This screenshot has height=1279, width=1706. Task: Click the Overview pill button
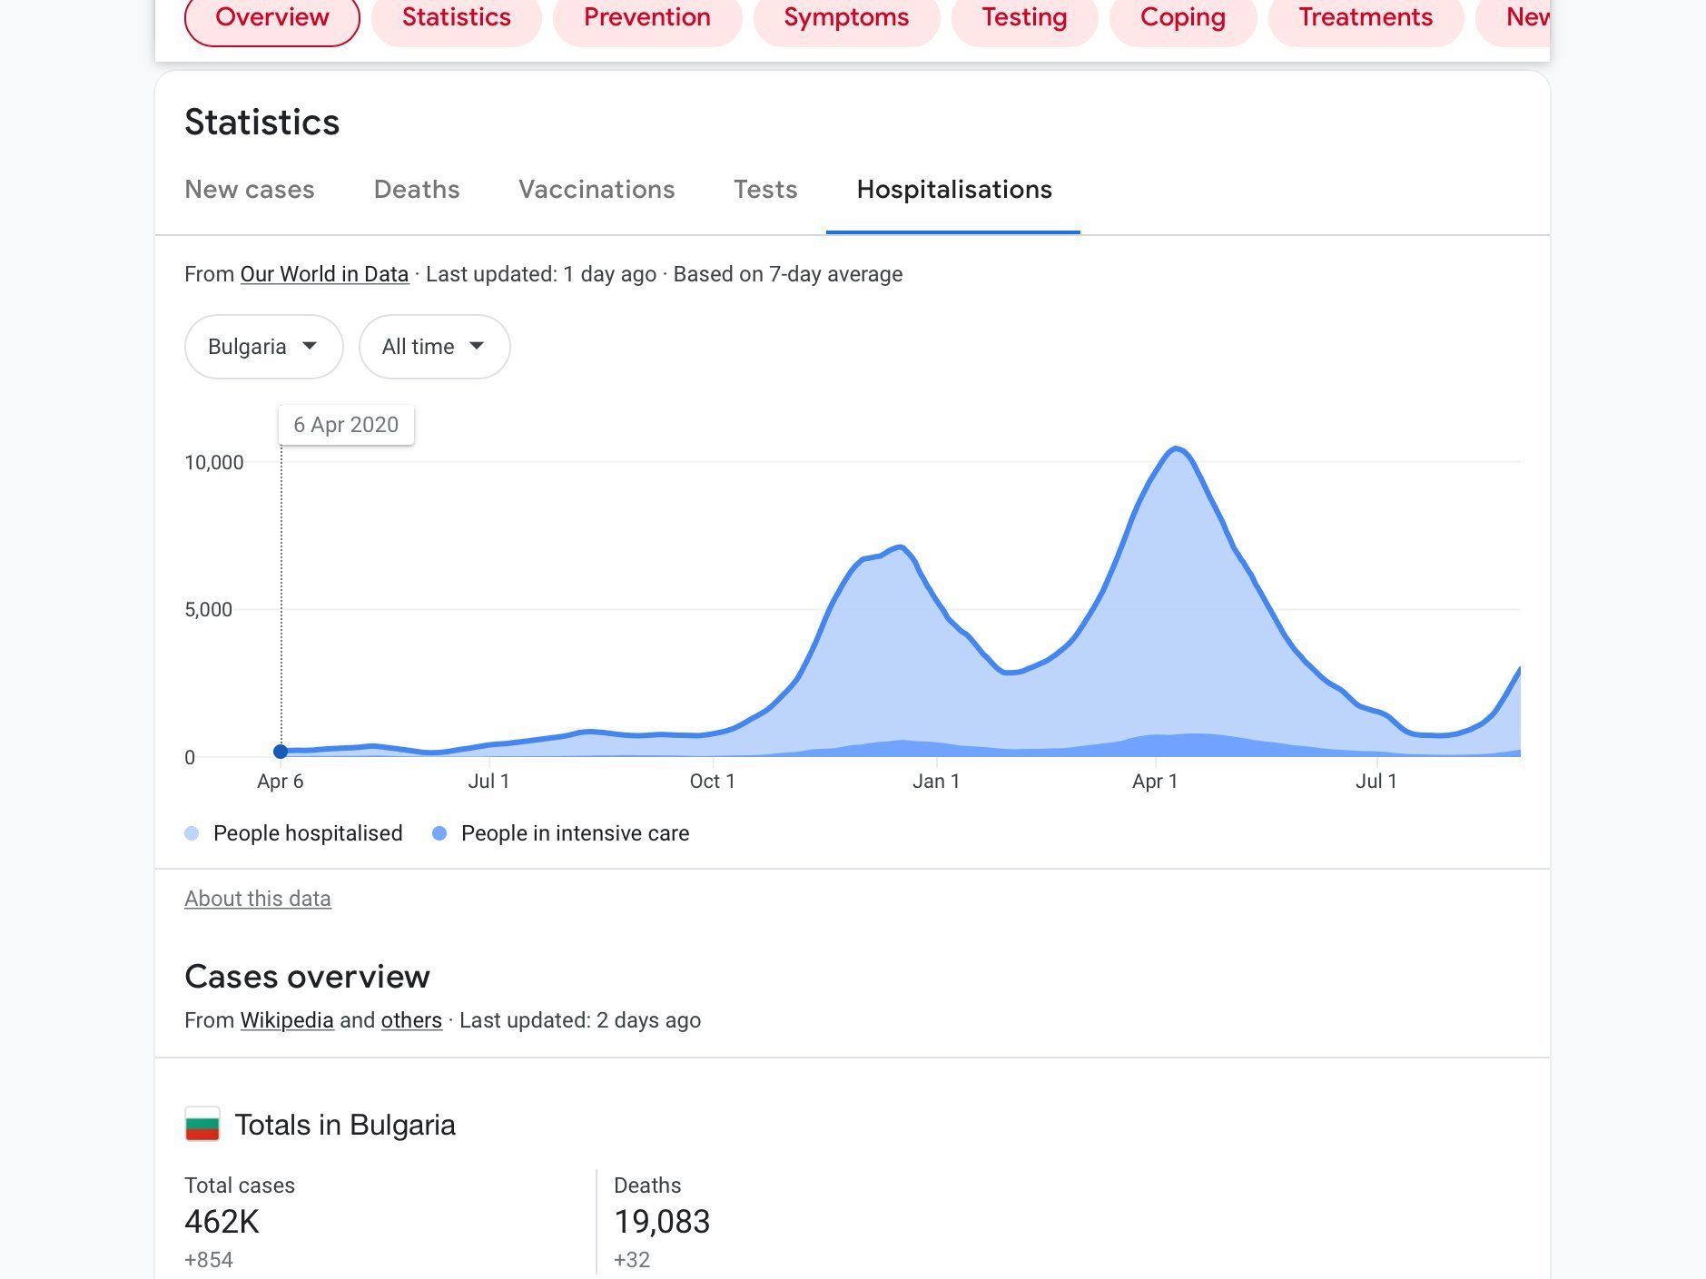coord(272,18)
